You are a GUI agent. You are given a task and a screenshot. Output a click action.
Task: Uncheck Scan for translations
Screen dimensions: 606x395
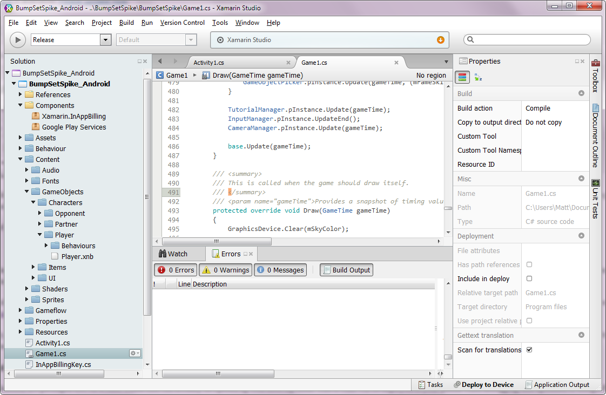click(x=529, y=350)
